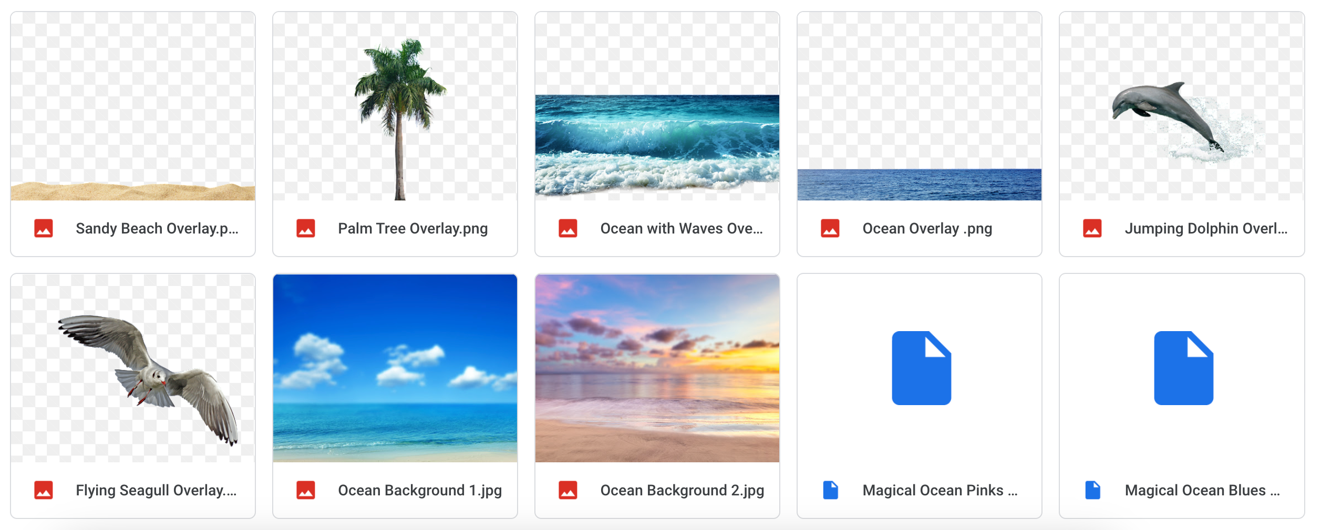Select the large blue document icon for Magical Ocean Pinks
This screenshot has width=1321, height=530.
(921, 368)
